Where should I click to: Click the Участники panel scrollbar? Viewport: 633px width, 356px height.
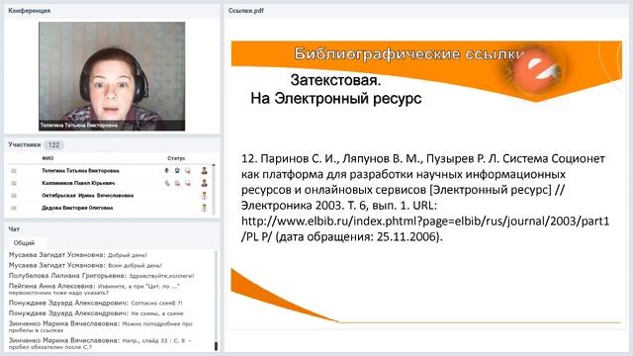pyautogui.click(x=214, y=189)
